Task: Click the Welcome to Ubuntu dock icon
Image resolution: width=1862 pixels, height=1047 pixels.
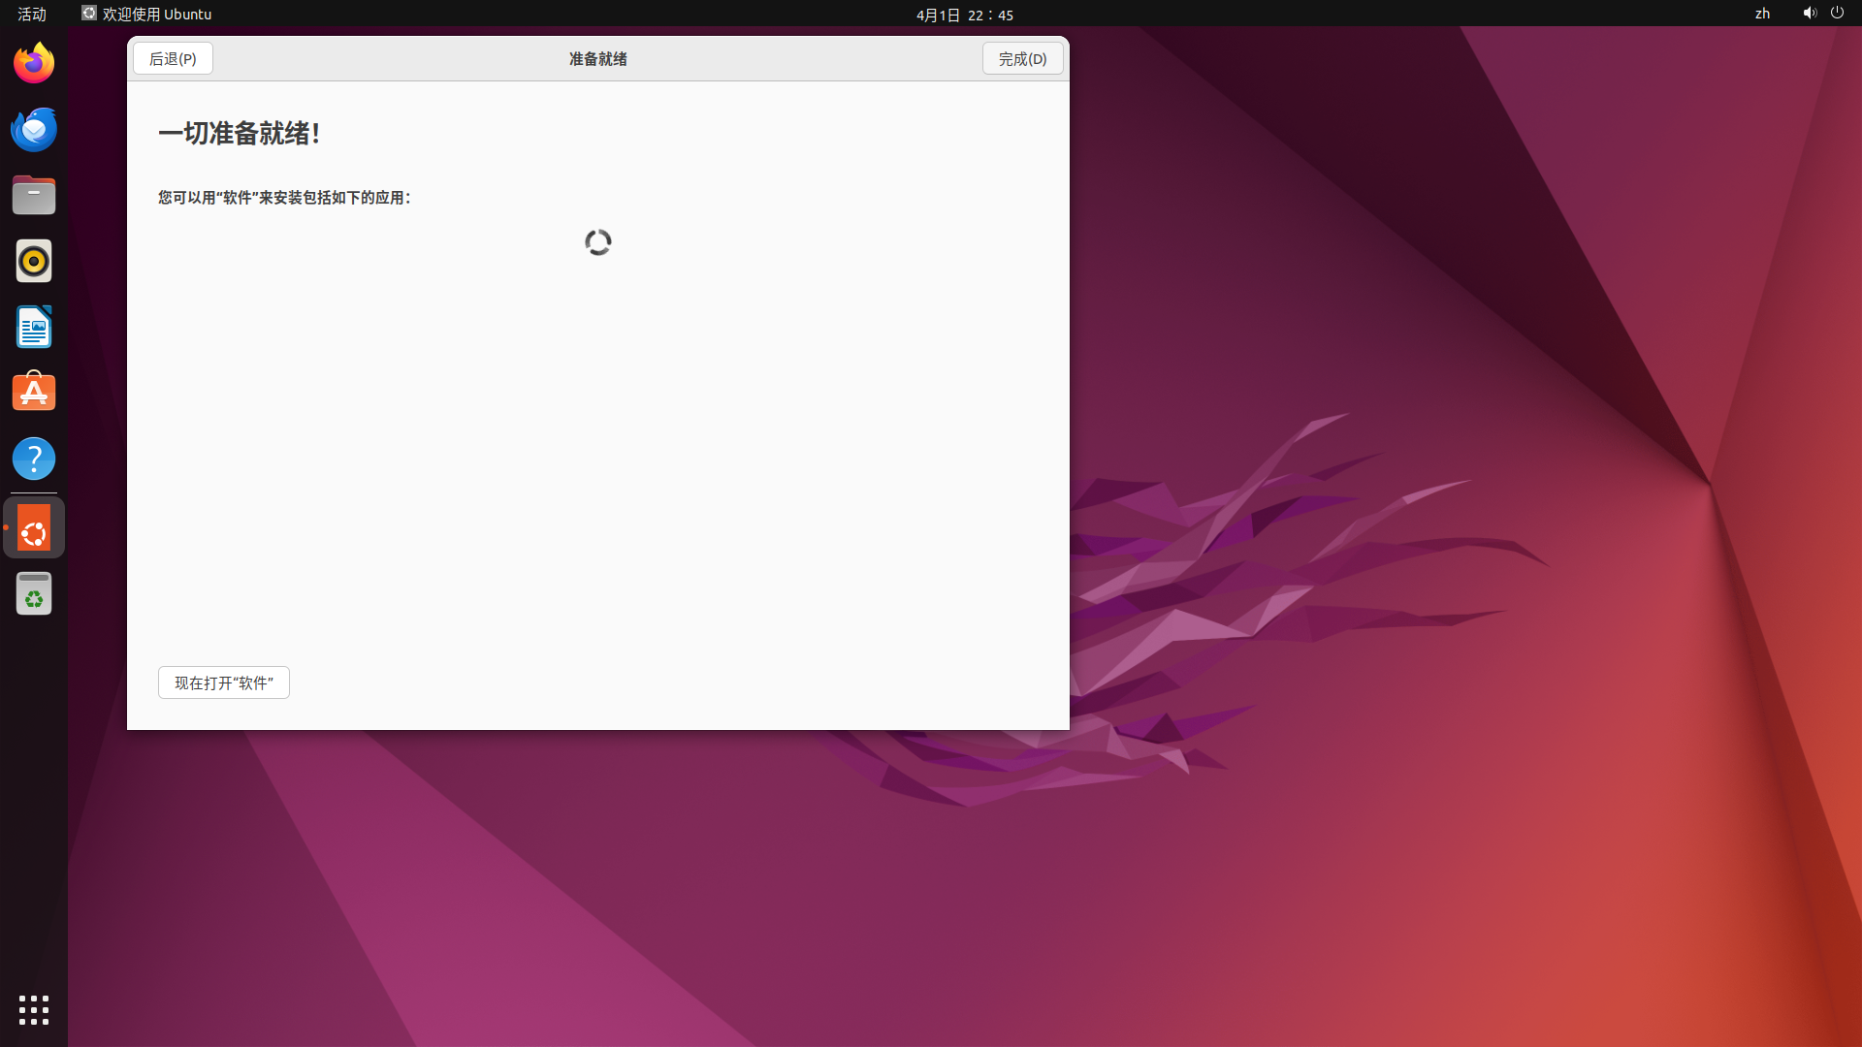Action: [34, 529]
